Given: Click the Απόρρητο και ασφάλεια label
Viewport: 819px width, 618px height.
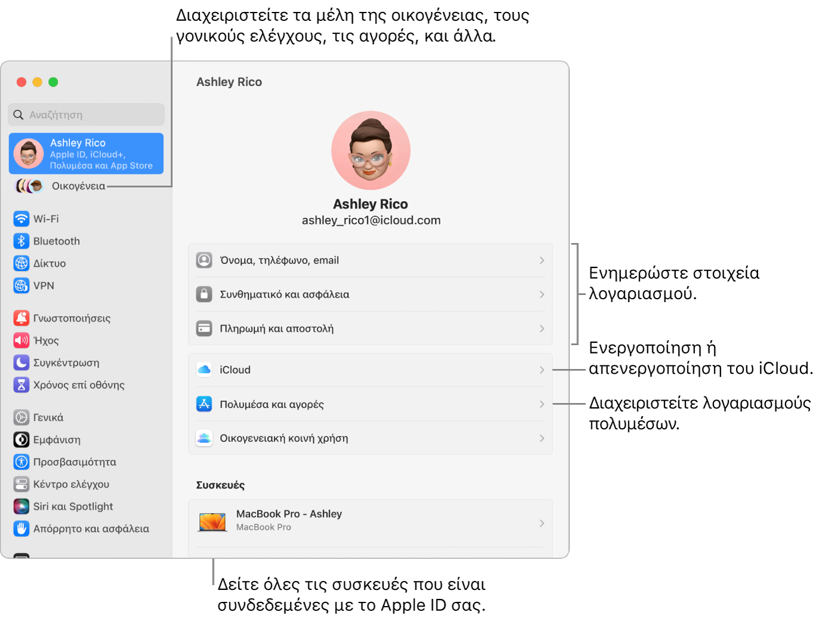Looking at the screenshot, I should pyautogui.click(x=91, y=528).
